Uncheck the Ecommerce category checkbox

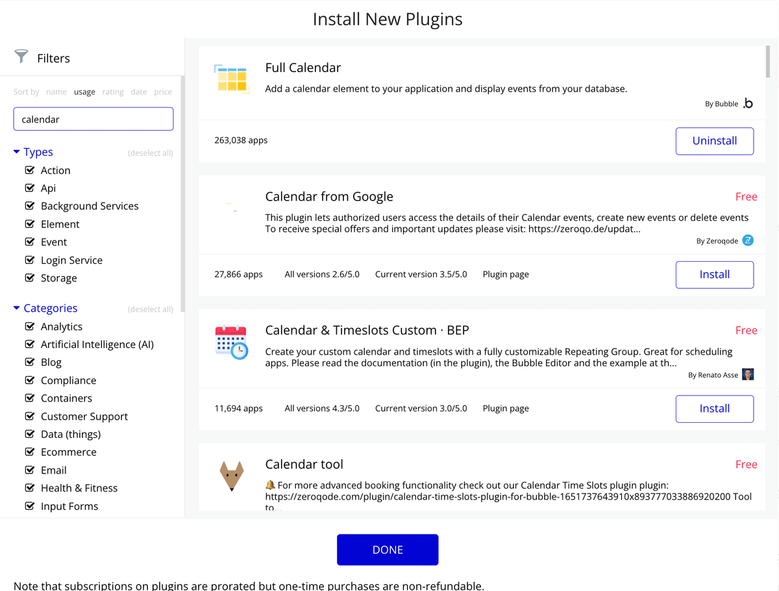tap(29, 452)
